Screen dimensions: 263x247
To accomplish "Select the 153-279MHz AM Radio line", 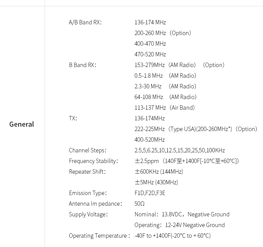I will click(179, 65).
